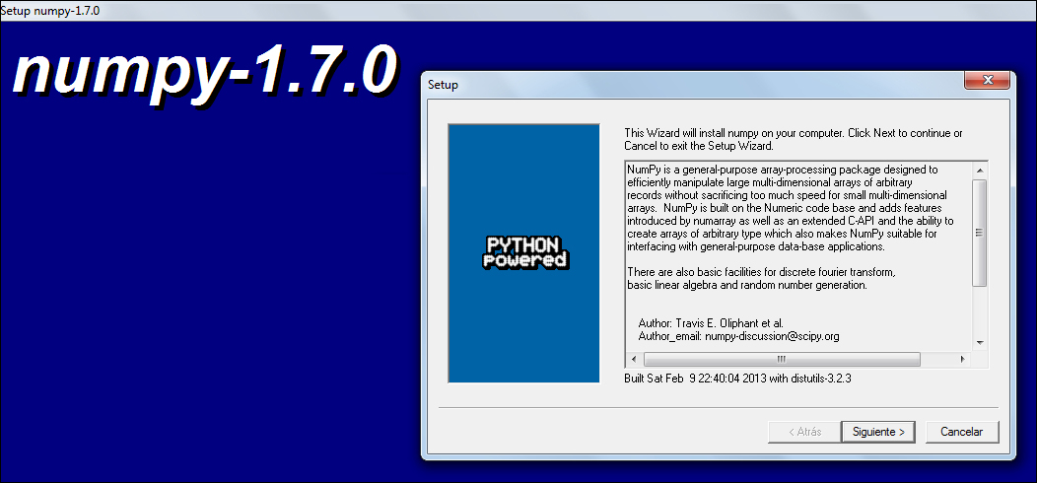Click the 'Author: Travis E. Oliphant et al.' line
Image resolution: width=1037 pixels, height=483 pixels.
coord(711,323)
